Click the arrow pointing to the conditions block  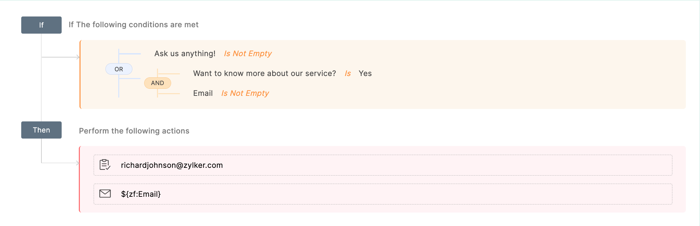click(x=77, y=57)
